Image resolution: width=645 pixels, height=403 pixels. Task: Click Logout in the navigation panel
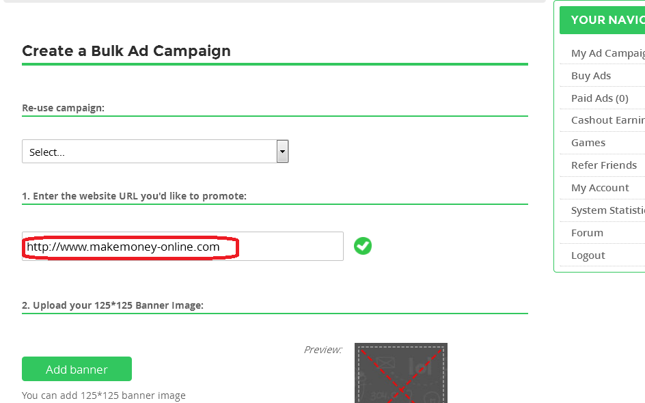click(588, 255)
